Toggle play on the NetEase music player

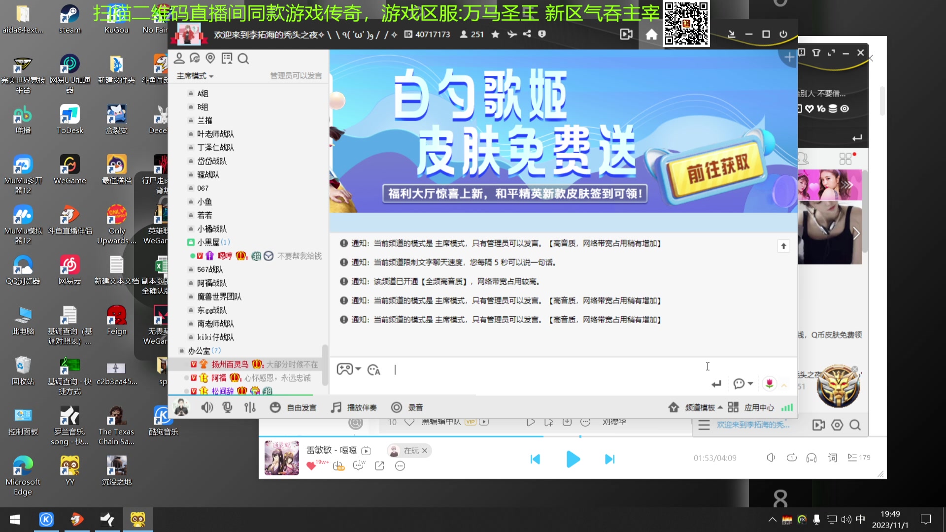click(573, 459)
